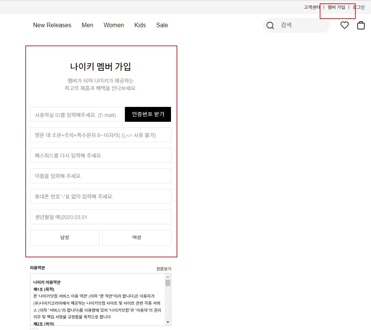This screenshot has width=371, height=330.
Task: Open the Women menu
Action: pyautogui.click(x=114, y=25)
